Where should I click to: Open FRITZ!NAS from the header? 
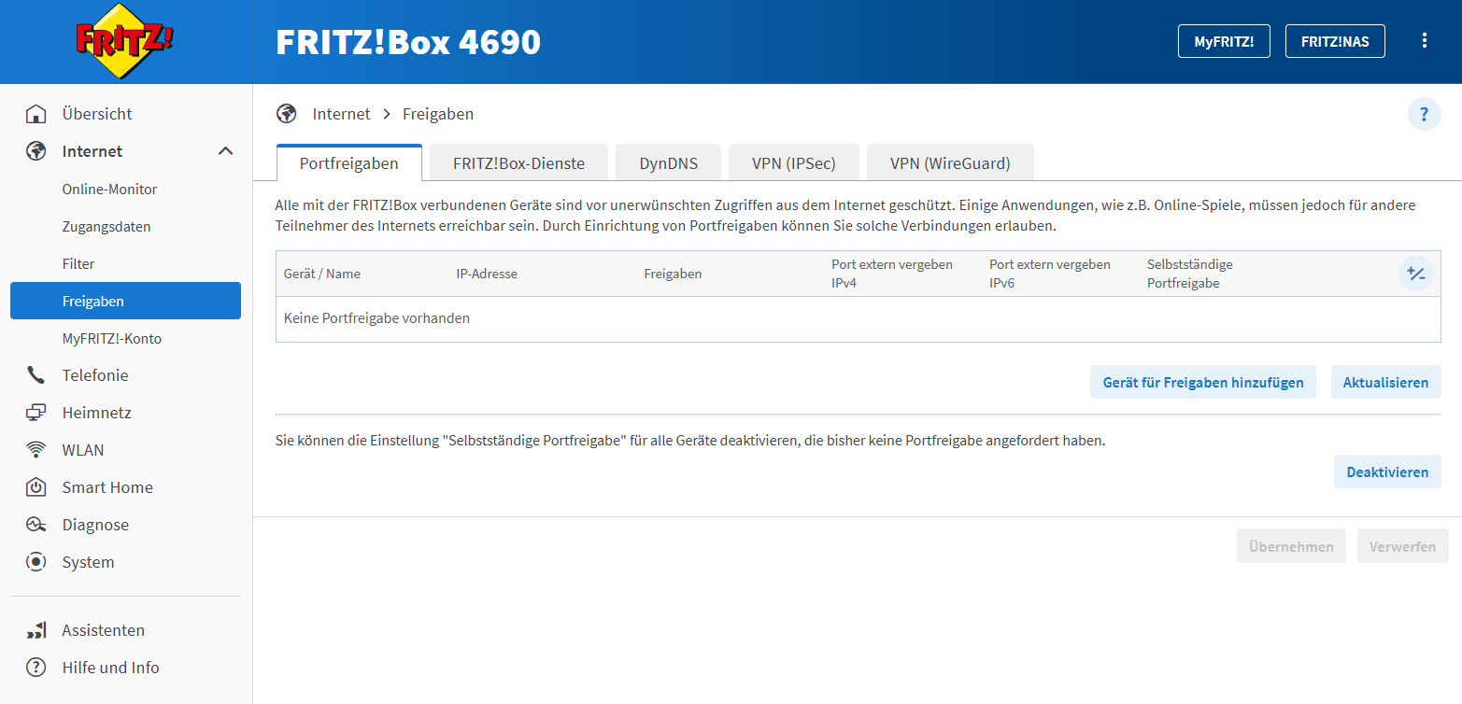1335,41
